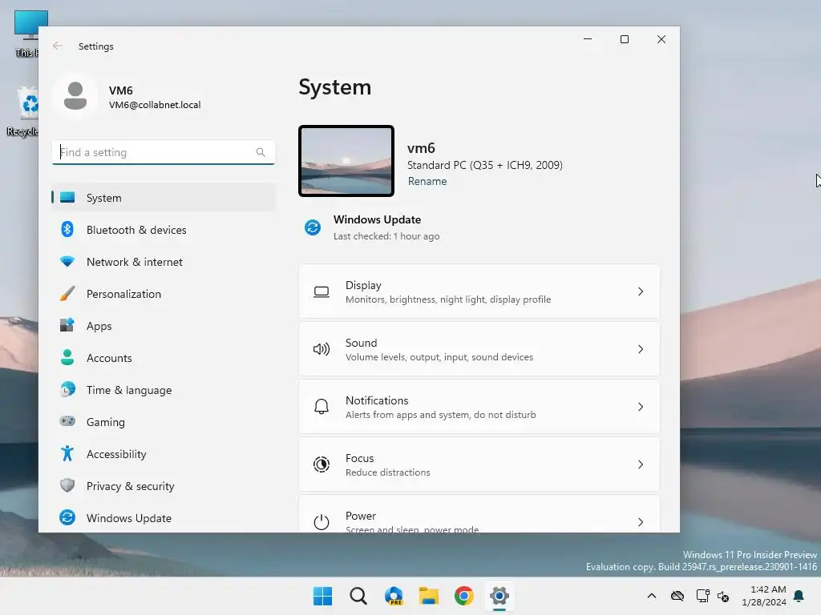This screenshot has width=821, height=615.
Task: Open Display settings label
Action: (363, 285)
